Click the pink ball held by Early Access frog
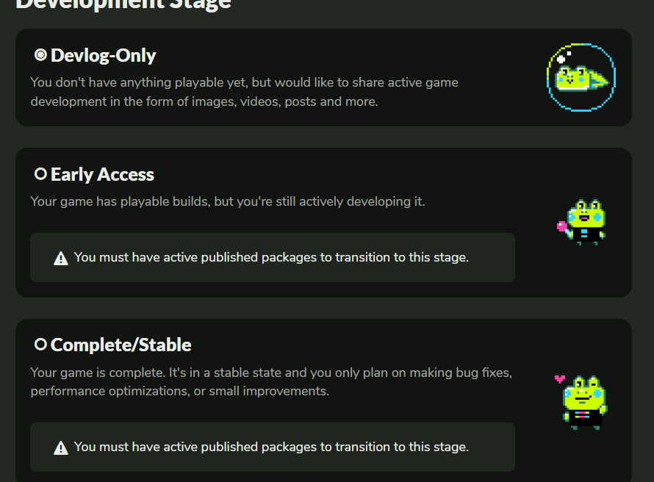The width and height of the screenshot is (654, 482). point(562,226)
